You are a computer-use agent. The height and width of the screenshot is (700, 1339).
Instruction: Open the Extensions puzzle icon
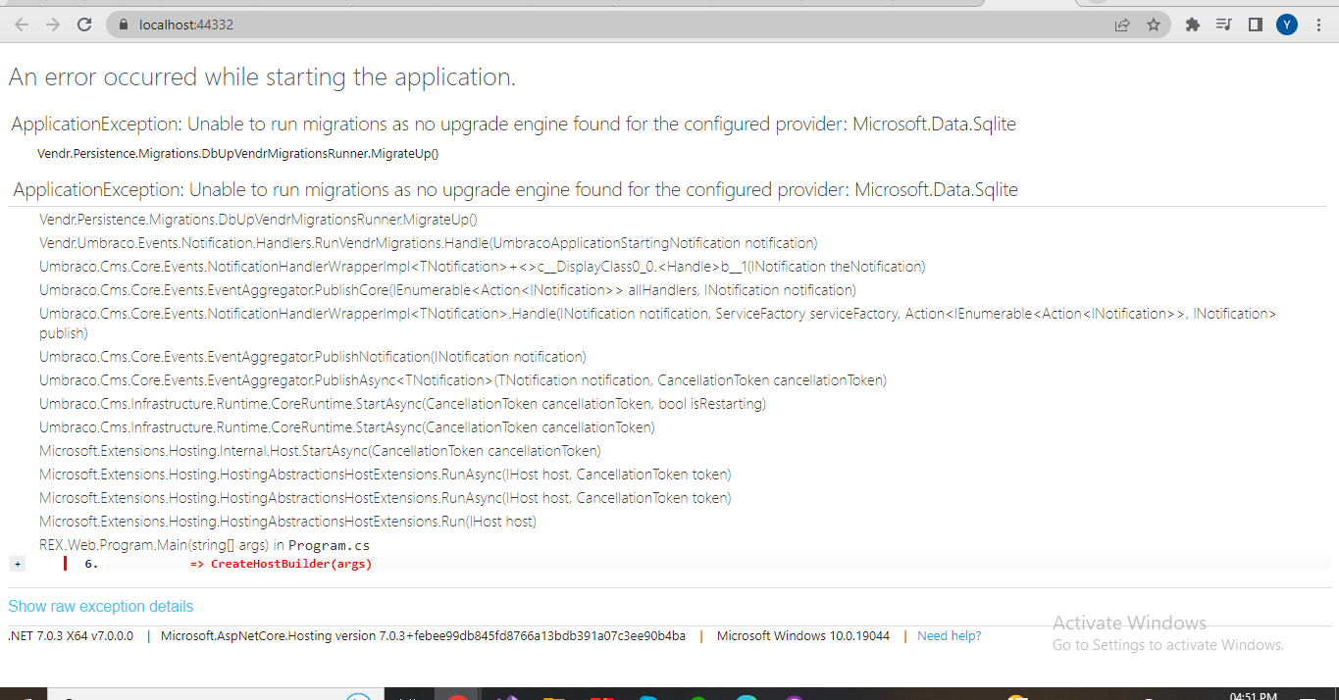1193,25
